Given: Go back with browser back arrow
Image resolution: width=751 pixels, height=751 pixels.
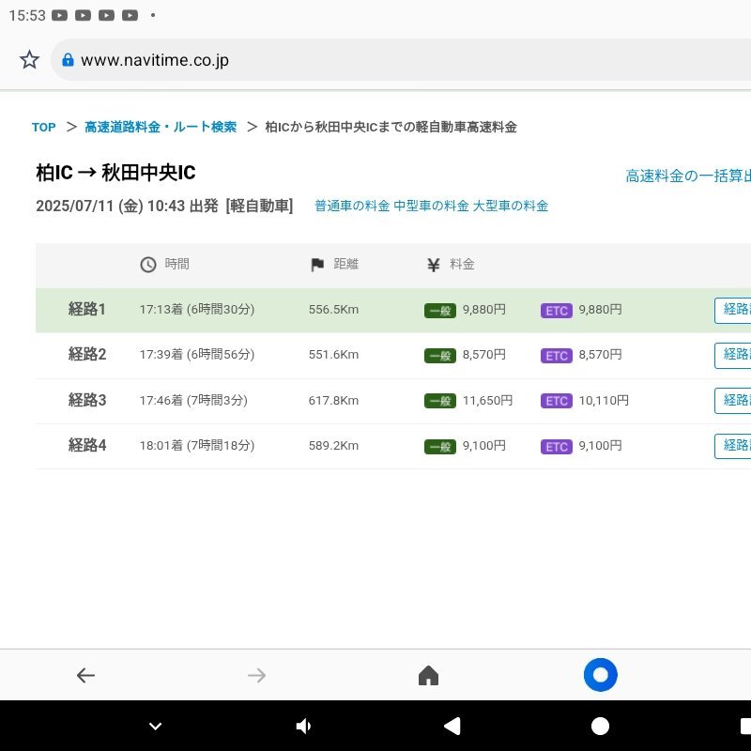Looking at the screenshot, I should click(85, 675).
